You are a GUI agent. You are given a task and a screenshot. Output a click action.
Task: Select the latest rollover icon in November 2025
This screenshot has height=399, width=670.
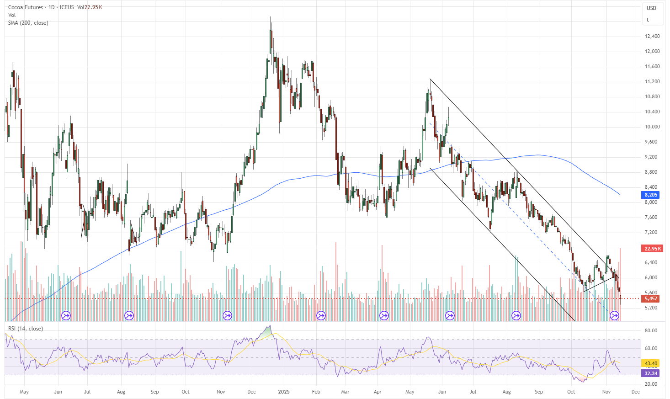tap(615, 315)
